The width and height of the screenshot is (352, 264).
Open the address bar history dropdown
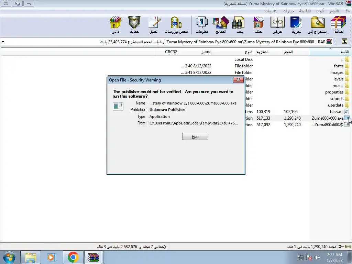(3, 42)
